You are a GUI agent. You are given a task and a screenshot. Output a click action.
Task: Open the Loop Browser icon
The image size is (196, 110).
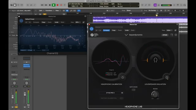click(x=181, y=5)
